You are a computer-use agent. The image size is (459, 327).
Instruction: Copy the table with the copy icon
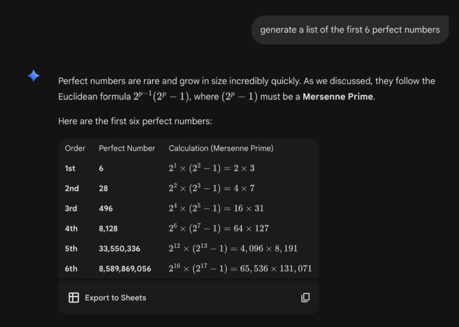(305, 297)
